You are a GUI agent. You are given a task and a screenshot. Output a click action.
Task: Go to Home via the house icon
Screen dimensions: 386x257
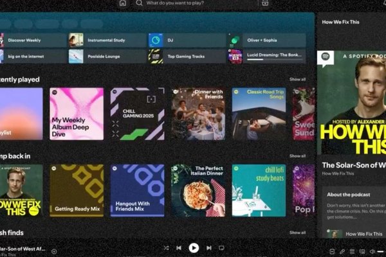tap(123, 3)
